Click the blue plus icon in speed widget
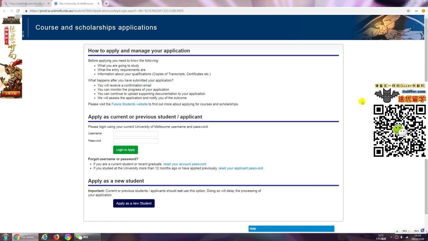The width and height of the screenshot is (428, 241). (423, 231)
